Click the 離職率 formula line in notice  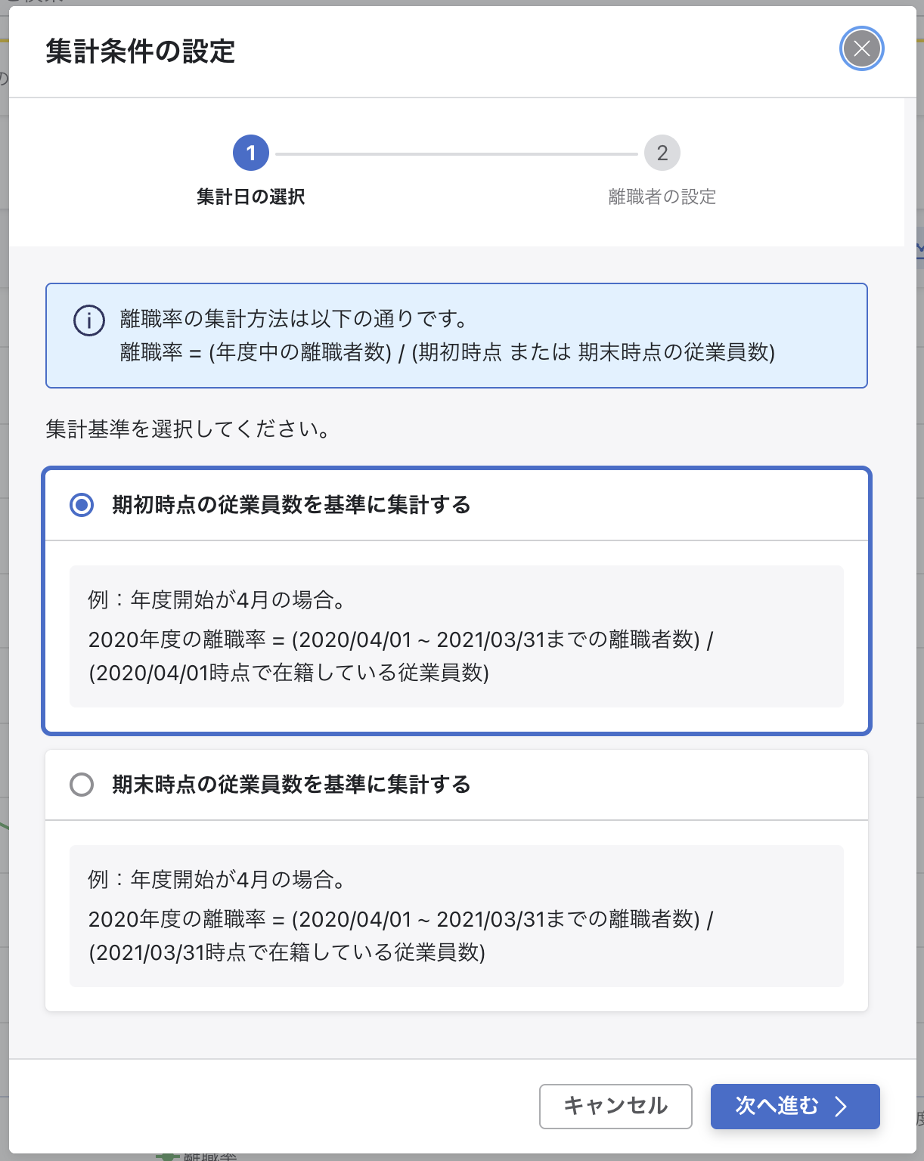pos(447,352)
